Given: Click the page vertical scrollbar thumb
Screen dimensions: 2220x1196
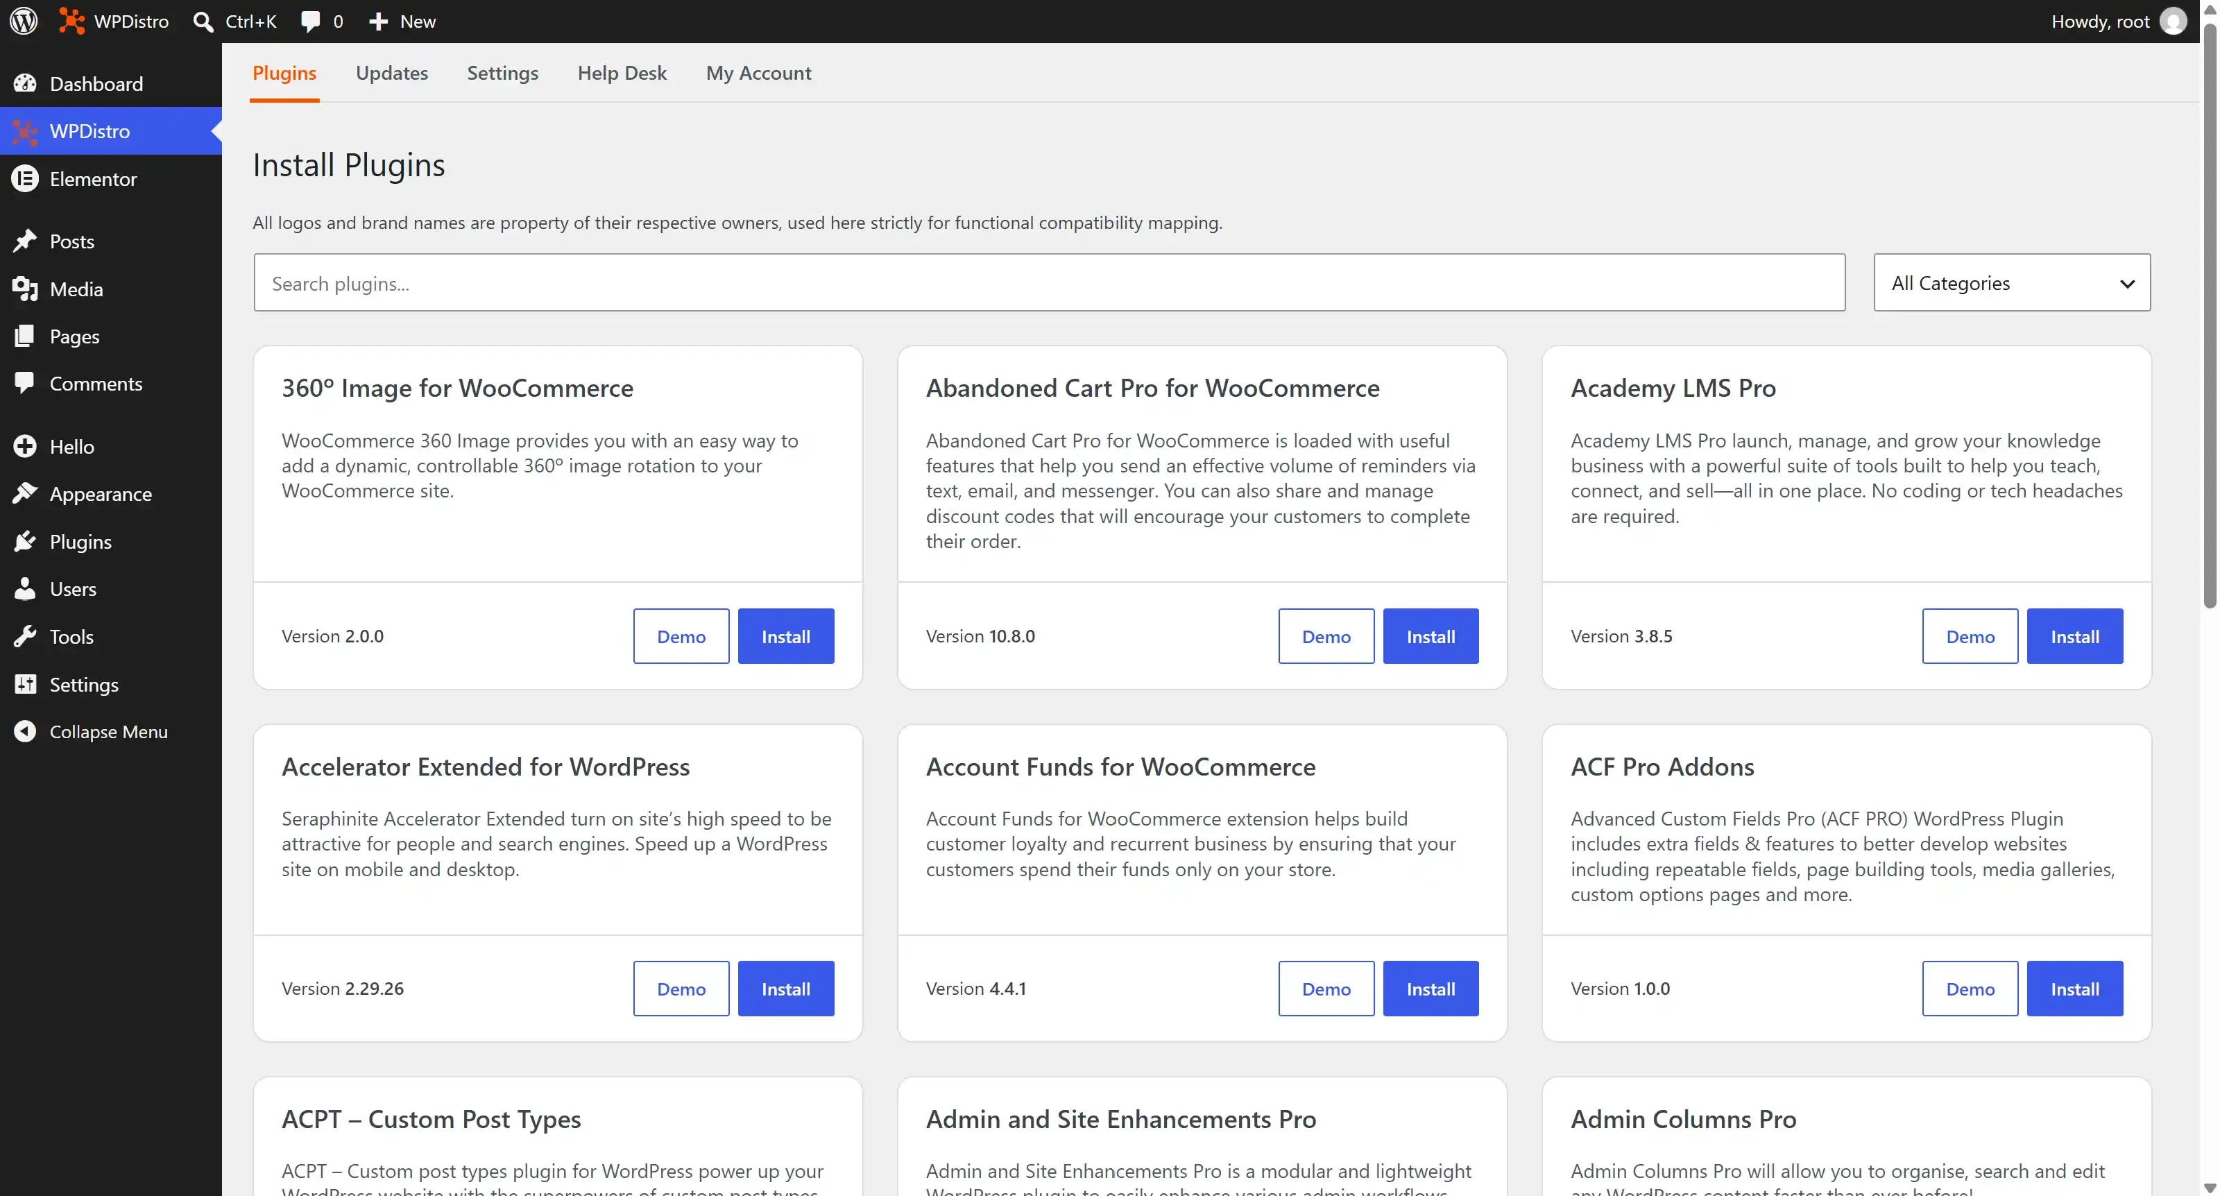Looking at the screenshot, I should (2210, 316).
